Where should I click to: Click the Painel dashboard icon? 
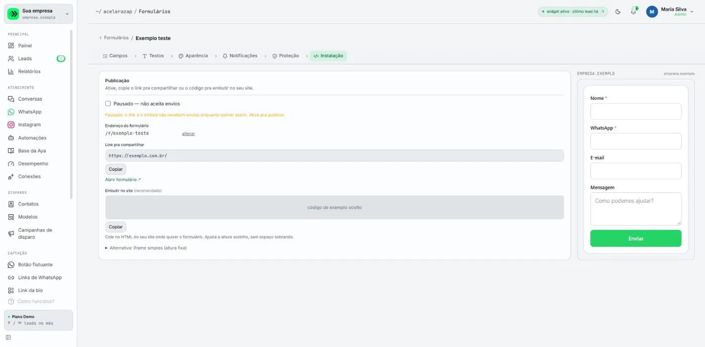11,45
